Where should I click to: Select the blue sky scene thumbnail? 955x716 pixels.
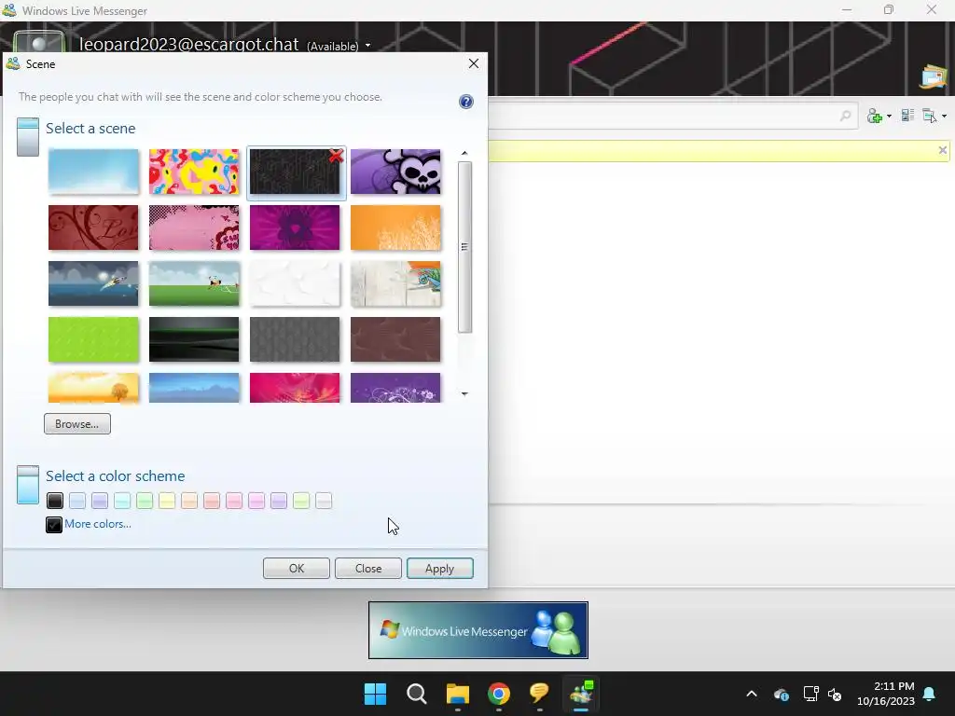pyautogui.click(x=93, y=172)
